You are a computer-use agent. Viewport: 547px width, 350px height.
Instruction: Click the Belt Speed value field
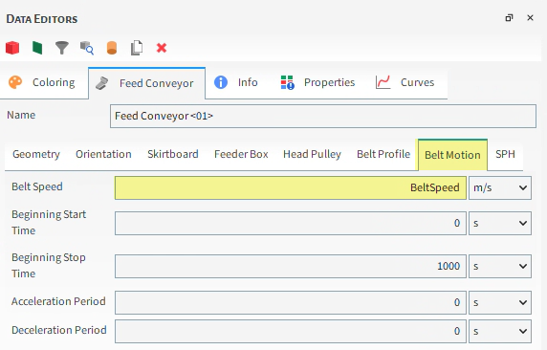coord(291,187)
